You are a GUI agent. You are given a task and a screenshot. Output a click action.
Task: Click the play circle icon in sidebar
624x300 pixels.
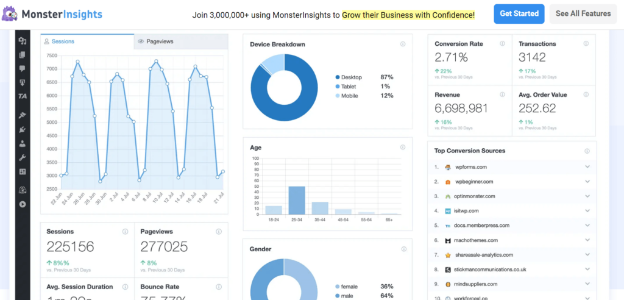click(23, 204)
